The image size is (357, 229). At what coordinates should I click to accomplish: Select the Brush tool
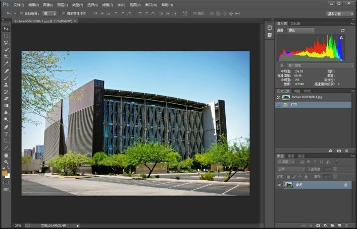(x=6, y=78)
